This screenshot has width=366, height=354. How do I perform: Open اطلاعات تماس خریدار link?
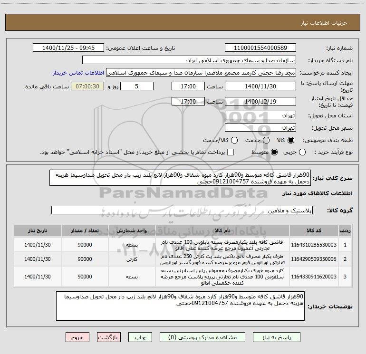tap(78, 73)
